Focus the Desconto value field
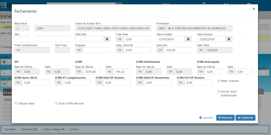Viewport: 271px width, 135px height. pyautogui.click(x=178, y=50)
